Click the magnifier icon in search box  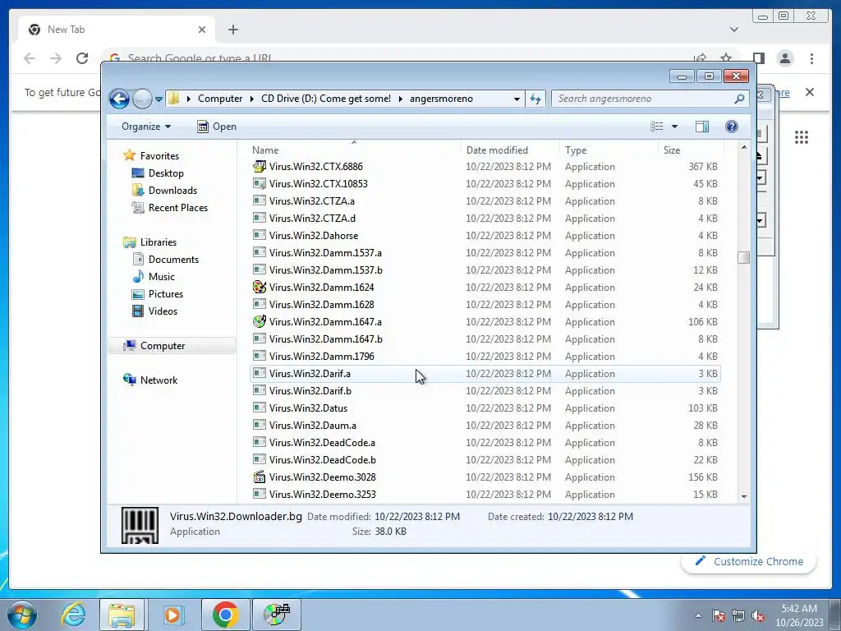(739, 99)
